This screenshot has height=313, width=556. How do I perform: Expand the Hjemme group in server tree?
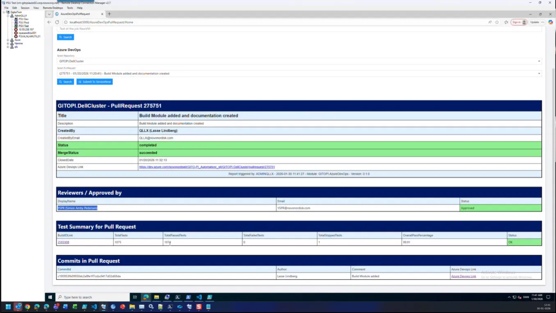(8, 43)
